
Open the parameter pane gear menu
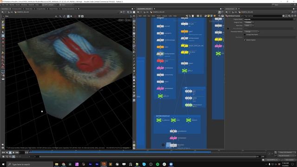[x=284, y=16]
